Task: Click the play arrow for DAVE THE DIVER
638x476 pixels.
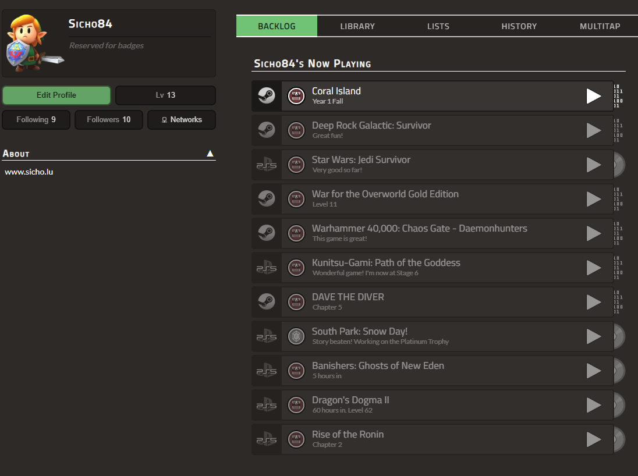Action: point(594,302)
